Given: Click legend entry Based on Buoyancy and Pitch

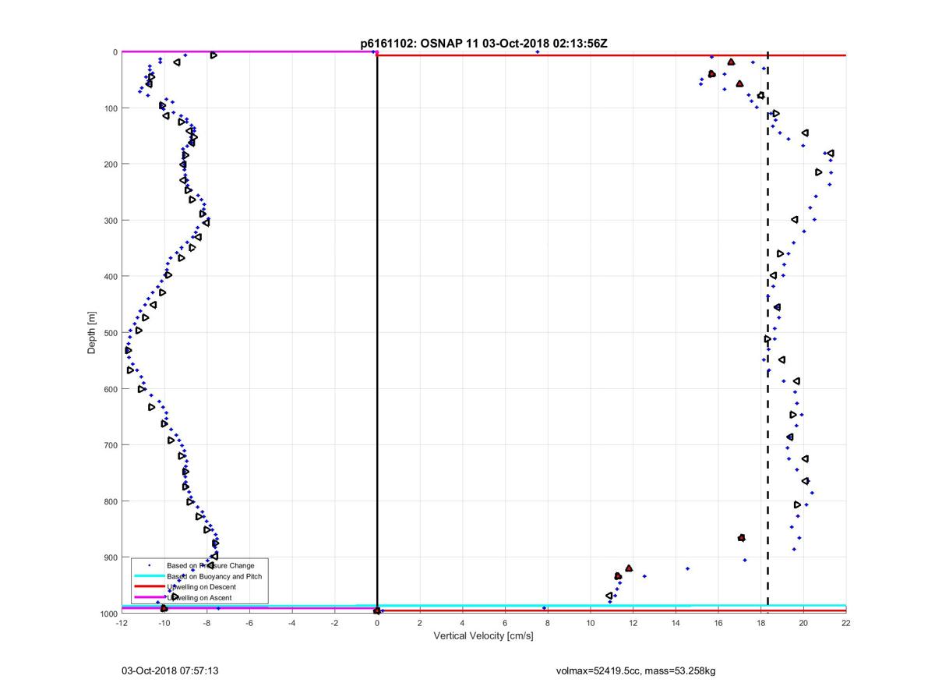Looking at the screenshot, I should coord(214,576).
